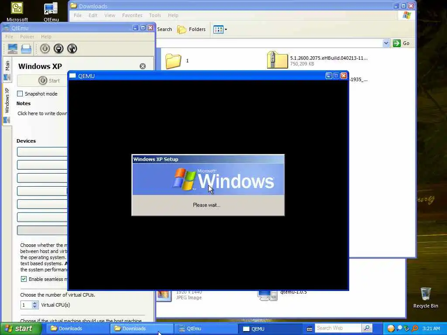This screenshot has height=335, width=447.
Task: Open the Favorites menu in the Downloads window
Action: tap(132, 15)
